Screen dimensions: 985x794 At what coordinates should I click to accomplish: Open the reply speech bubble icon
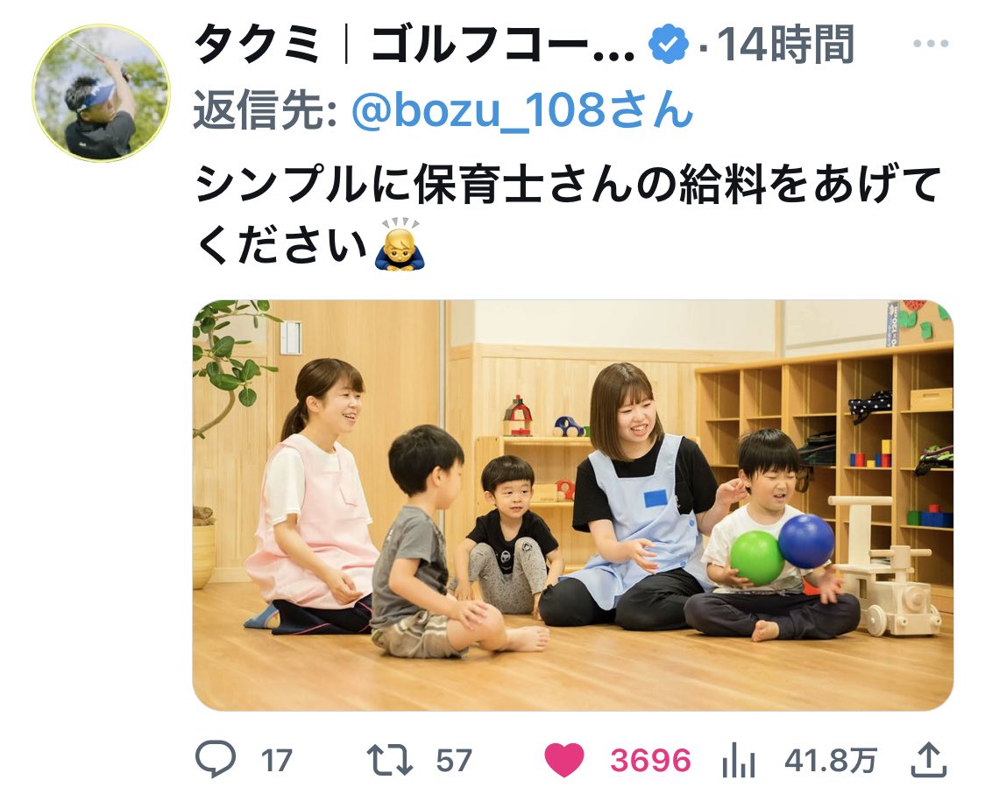click(x=216, y=758)
